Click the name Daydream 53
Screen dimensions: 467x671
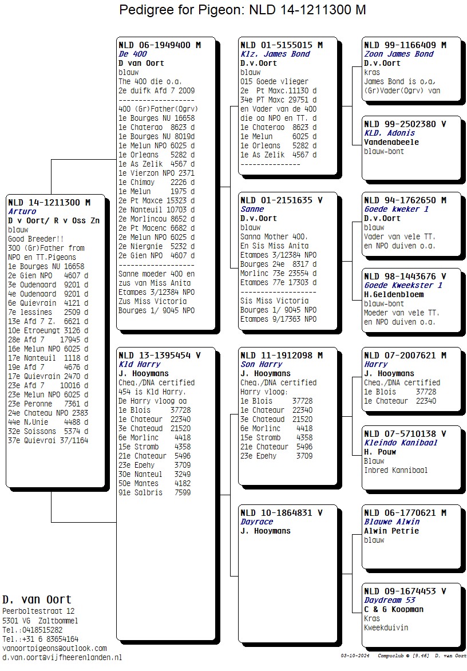(x=389, y=600)
